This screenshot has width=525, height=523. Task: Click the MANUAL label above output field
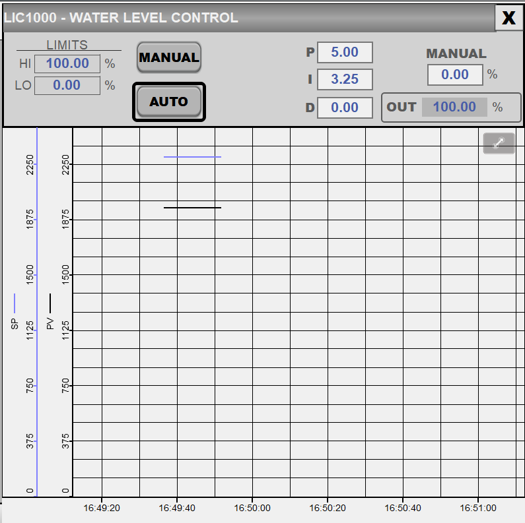point(456,53)
